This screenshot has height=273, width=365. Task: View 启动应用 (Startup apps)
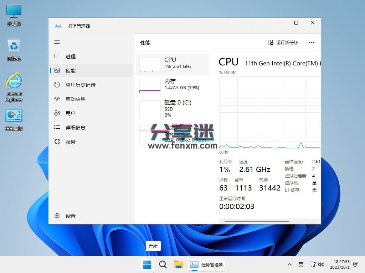pyautogui.click(x=76, y=99)
